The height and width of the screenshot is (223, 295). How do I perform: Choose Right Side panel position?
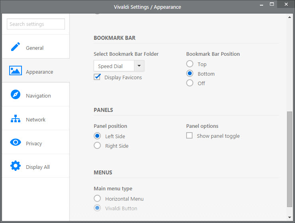pyautogui.click(x=97, y=145)
